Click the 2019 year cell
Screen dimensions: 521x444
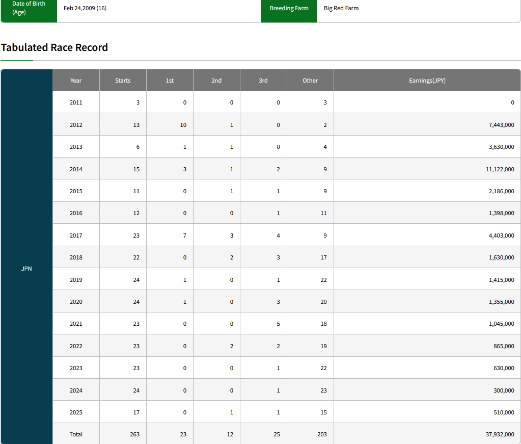click(76, 280)
